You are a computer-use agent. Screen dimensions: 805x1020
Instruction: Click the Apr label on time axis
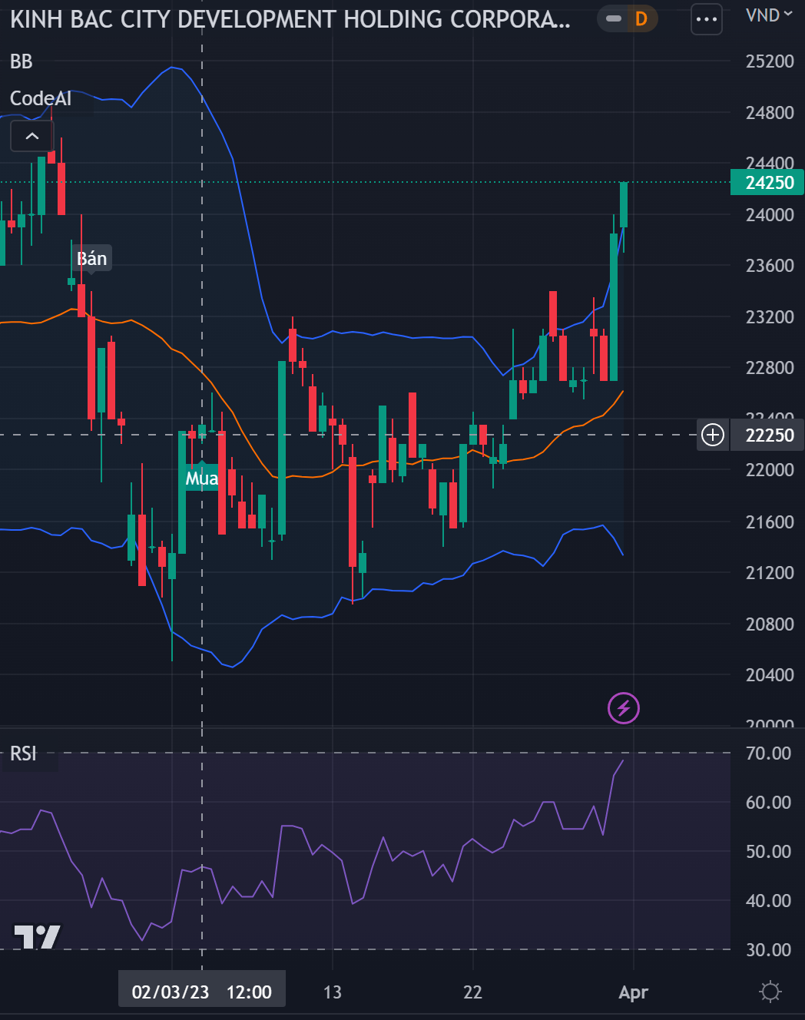[x=634, y=992]
